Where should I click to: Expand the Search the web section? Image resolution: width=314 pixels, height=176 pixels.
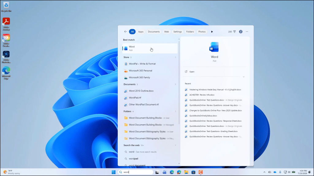175,145
